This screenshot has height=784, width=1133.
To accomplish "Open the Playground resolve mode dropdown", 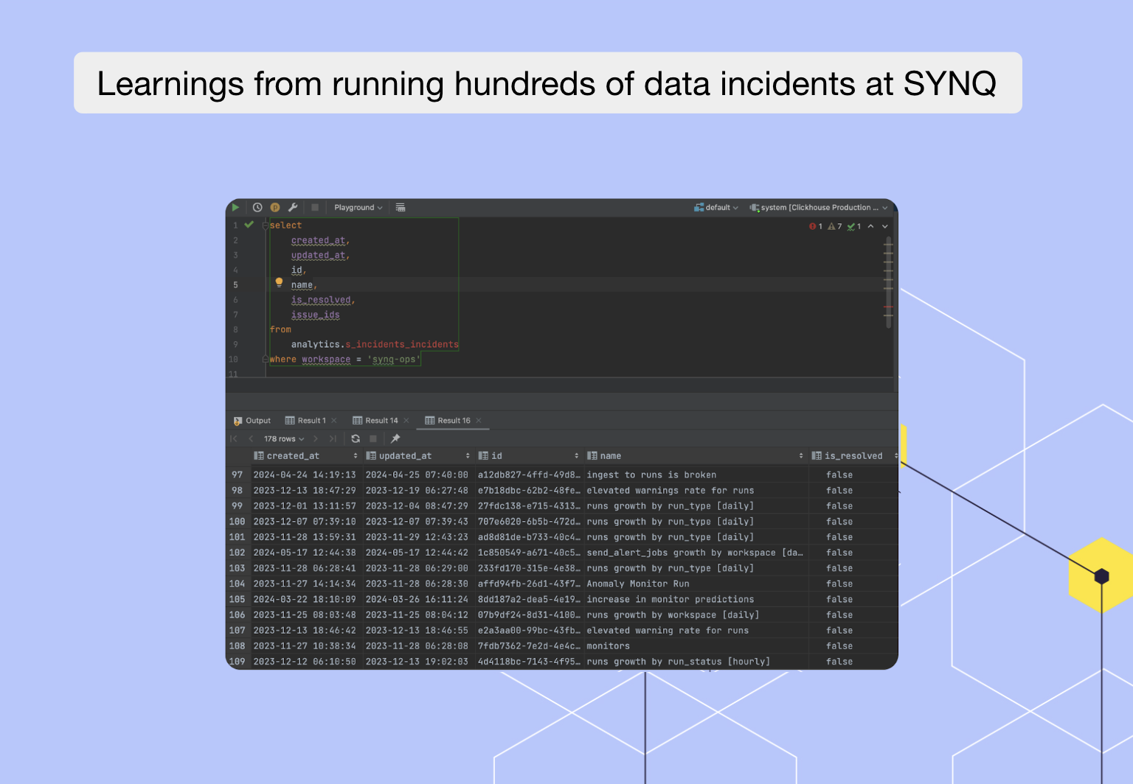I will coord(358,208).
